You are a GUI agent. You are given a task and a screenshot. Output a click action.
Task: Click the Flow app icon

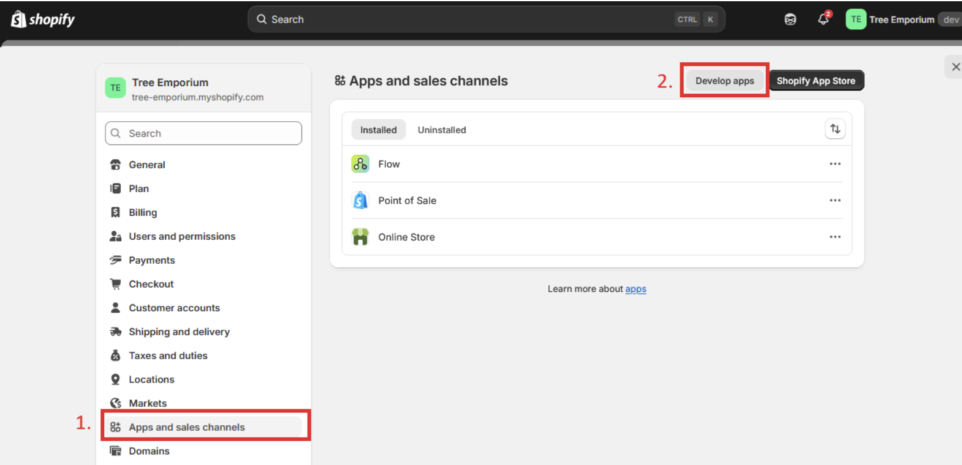(360, 164)
